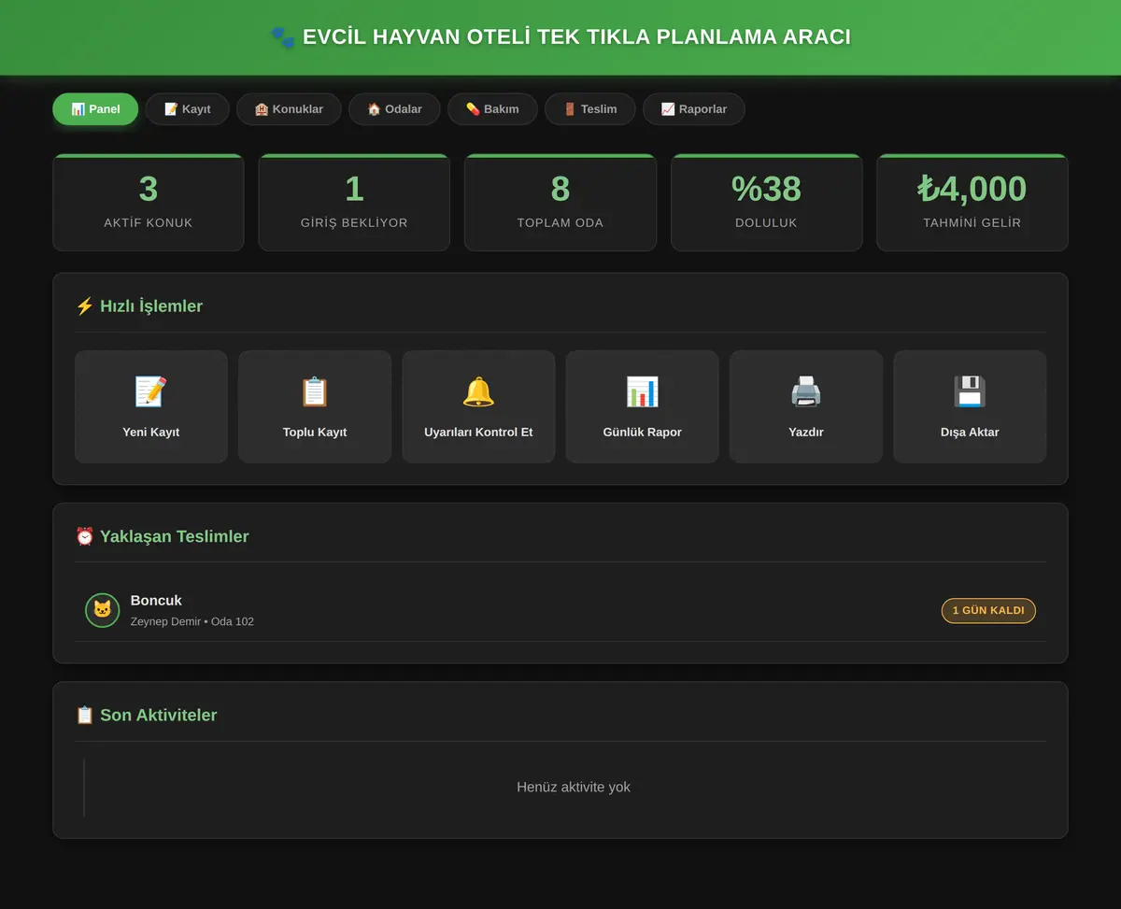
Task: Open the Teslim tab
Action: (589, 109)
